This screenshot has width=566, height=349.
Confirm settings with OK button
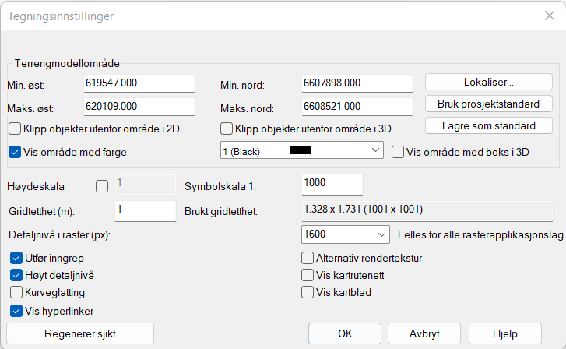[x=344, y=333]
